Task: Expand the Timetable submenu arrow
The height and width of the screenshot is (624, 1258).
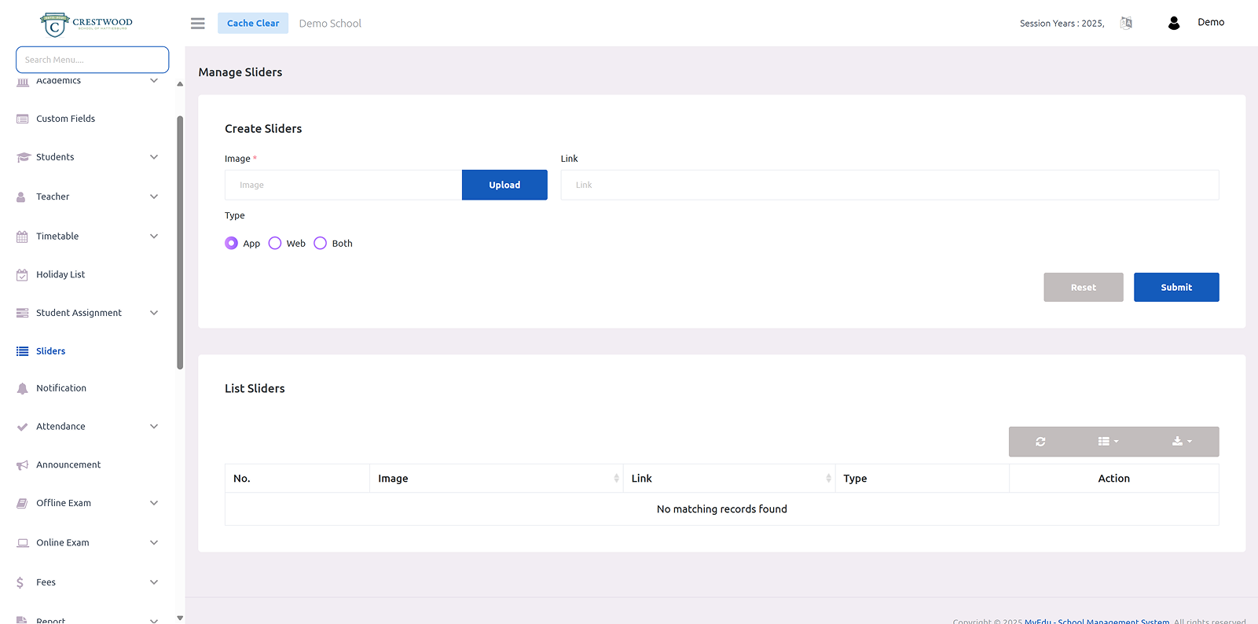Action: [154, 237]
